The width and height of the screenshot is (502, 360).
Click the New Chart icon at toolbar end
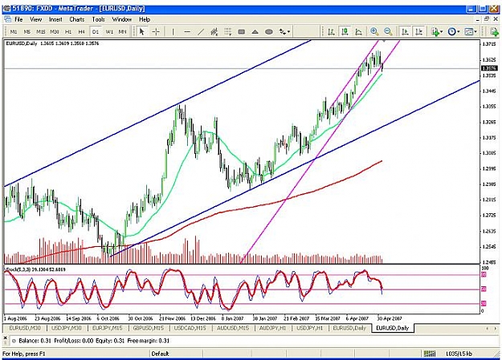(x=494, y=31)
